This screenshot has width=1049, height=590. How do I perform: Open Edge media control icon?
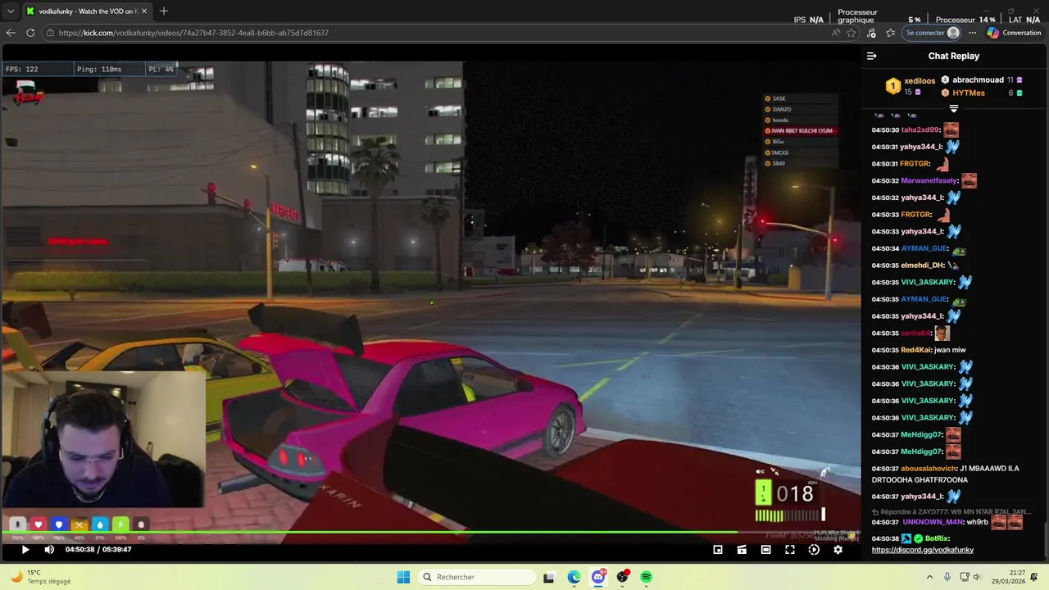pos(871,33)
